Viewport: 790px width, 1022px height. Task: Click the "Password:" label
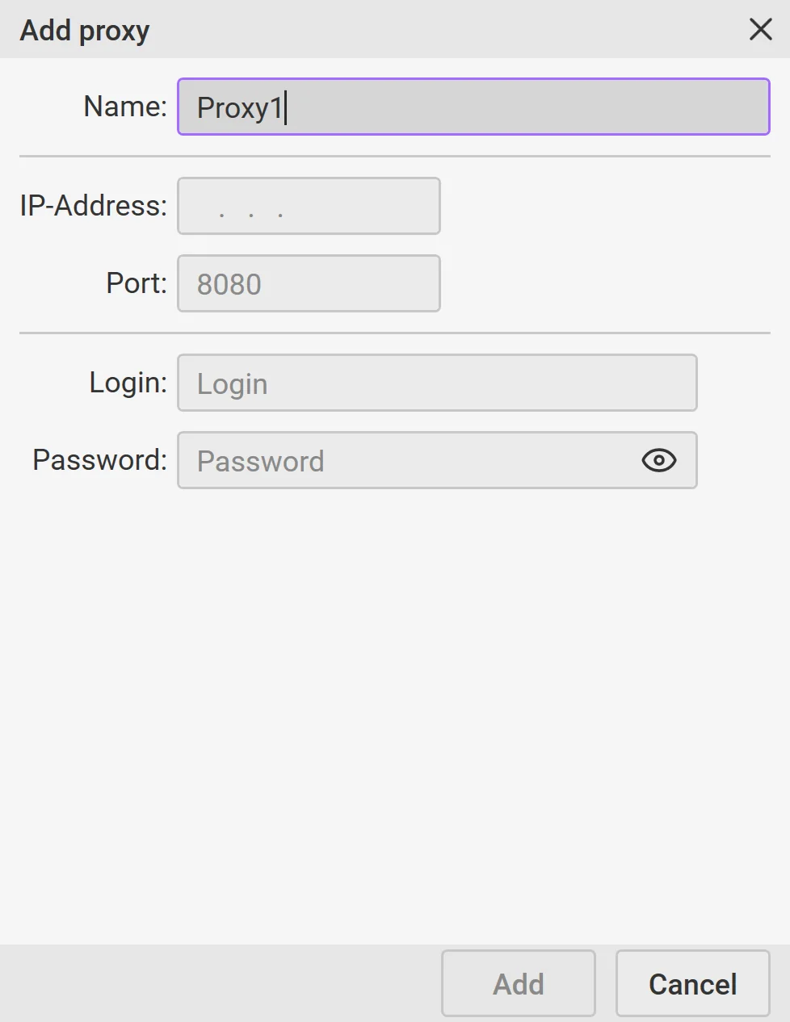(x=100, y=460)
